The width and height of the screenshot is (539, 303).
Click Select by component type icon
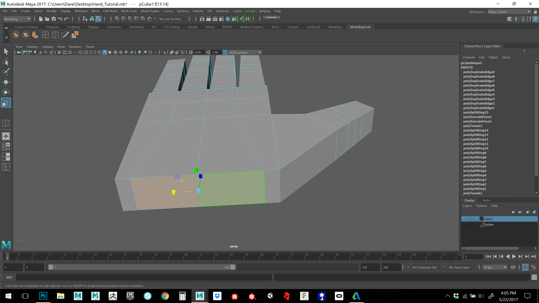[98, 19]
